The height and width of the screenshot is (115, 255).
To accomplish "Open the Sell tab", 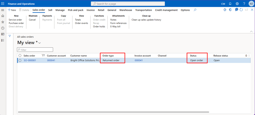I will (x=50, y=10).
